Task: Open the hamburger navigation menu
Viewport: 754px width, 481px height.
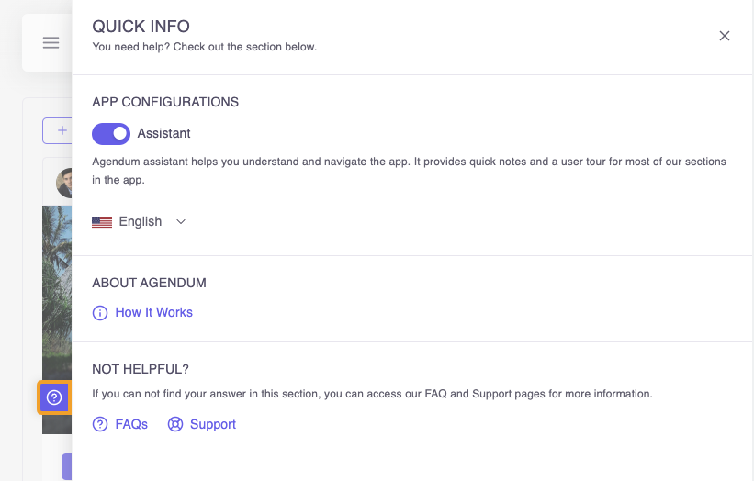Action: click(51, 43)
